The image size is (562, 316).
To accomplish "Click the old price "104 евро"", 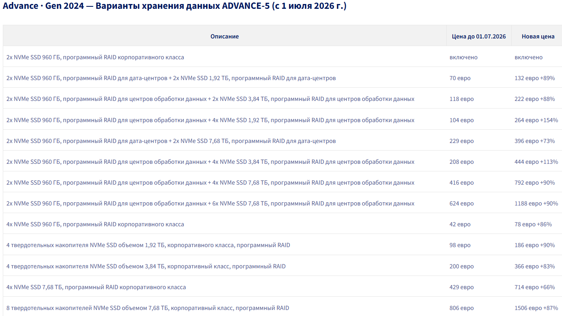I will tap(462, 120).
